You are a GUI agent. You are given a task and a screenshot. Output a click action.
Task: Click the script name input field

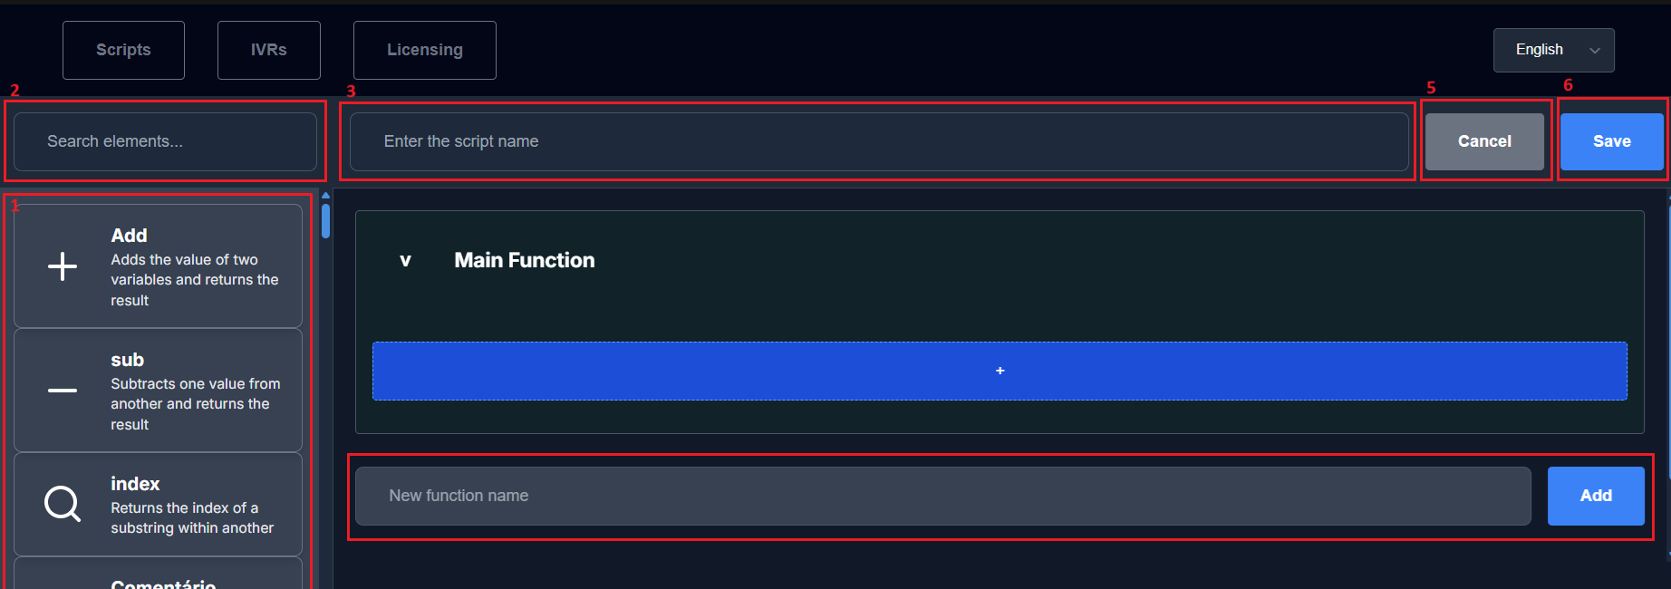(879, 141)
